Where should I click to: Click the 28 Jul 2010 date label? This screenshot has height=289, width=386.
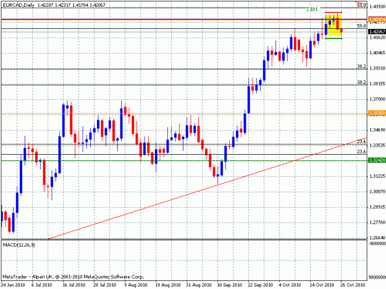pos(104,285)
